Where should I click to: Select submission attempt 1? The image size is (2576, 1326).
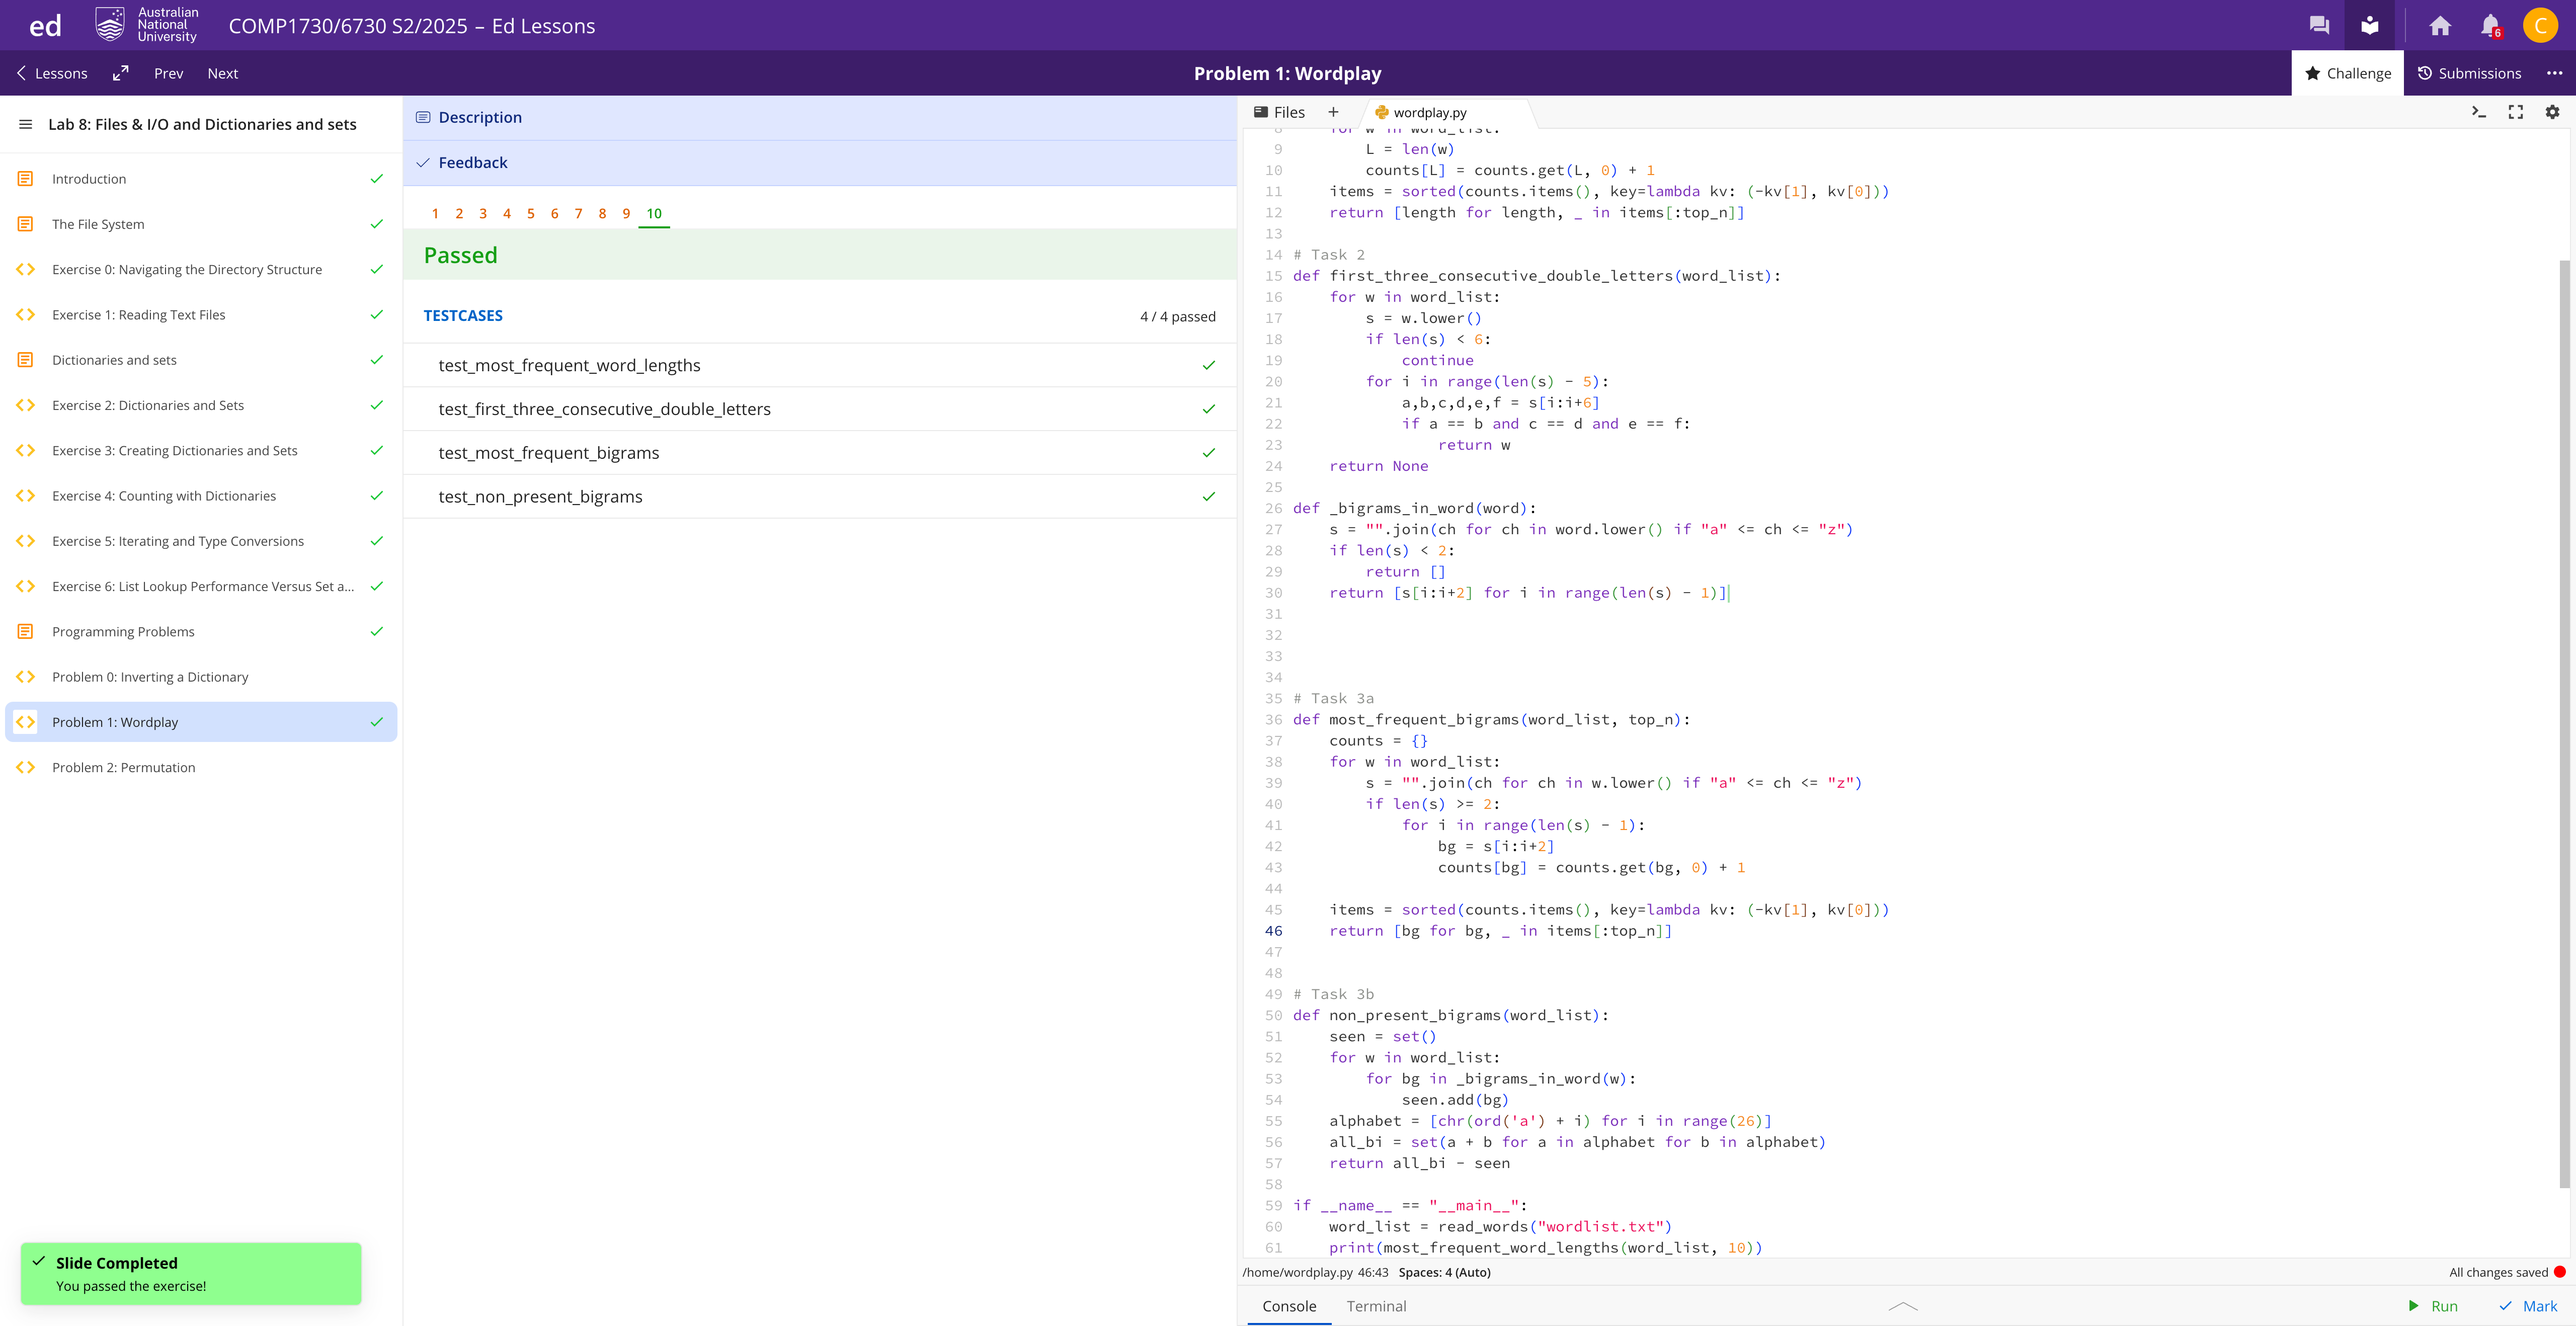pos(435,213)
